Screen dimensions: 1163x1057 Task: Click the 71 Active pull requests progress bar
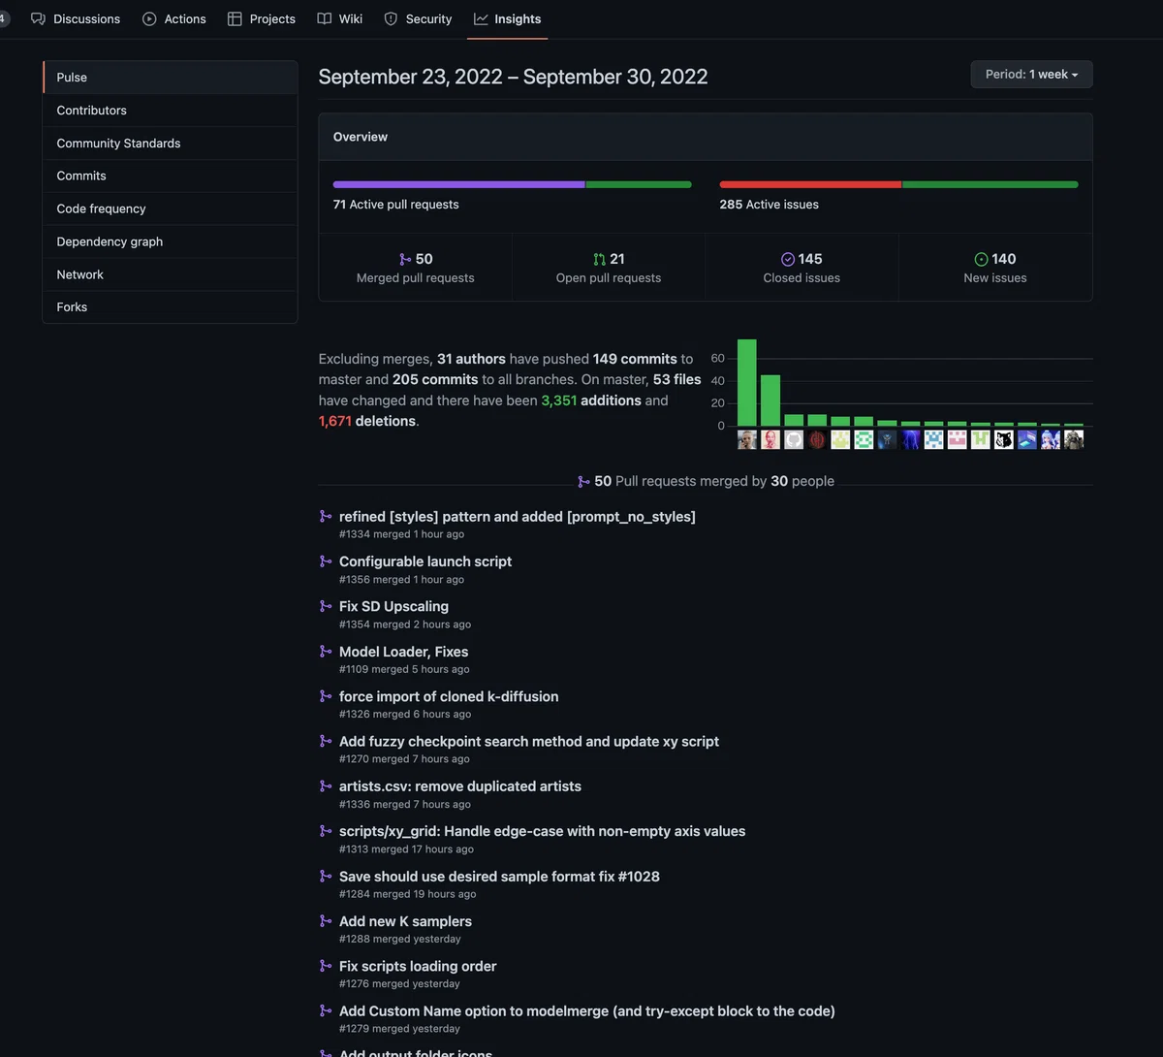[513, 184]
